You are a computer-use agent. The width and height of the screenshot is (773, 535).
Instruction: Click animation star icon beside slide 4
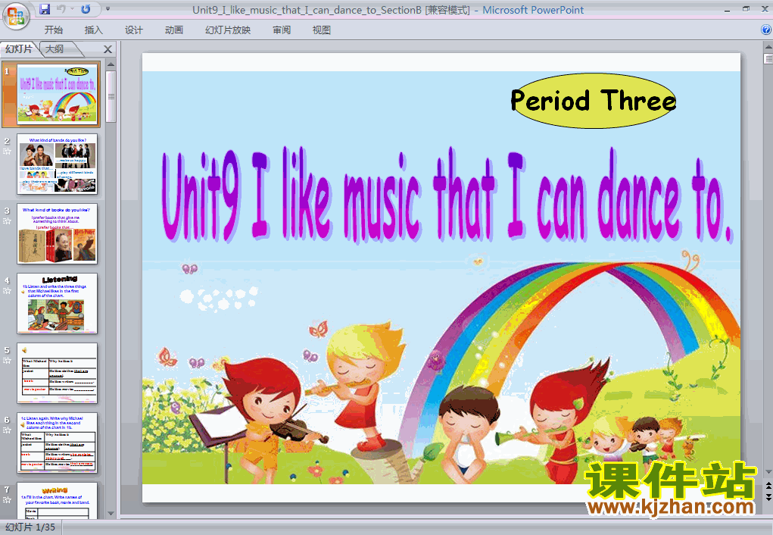[7, 291]
